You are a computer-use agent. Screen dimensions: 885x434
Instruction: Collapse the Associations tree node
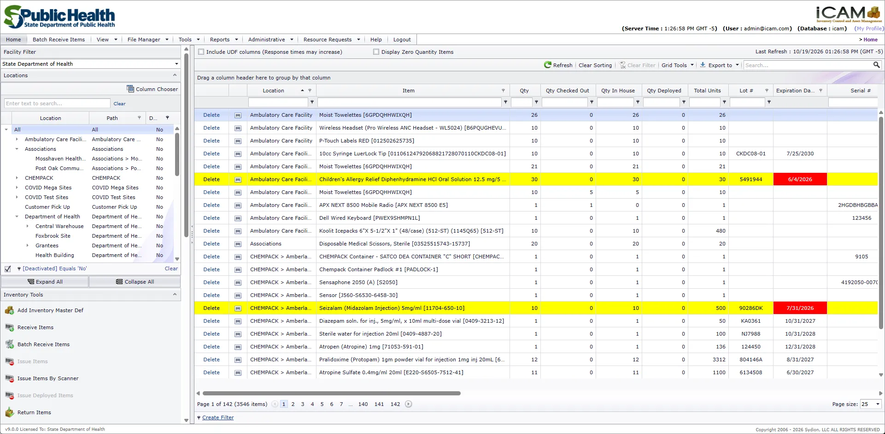point(17,149)
